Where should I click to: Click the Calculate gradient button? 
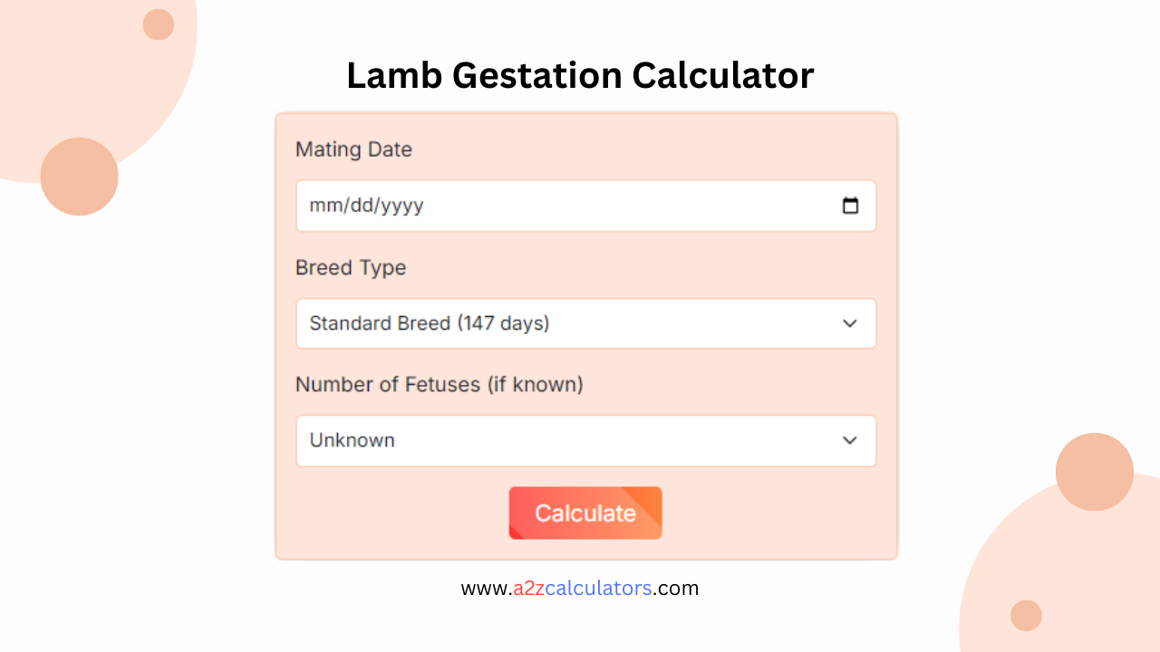pos(585,513)
